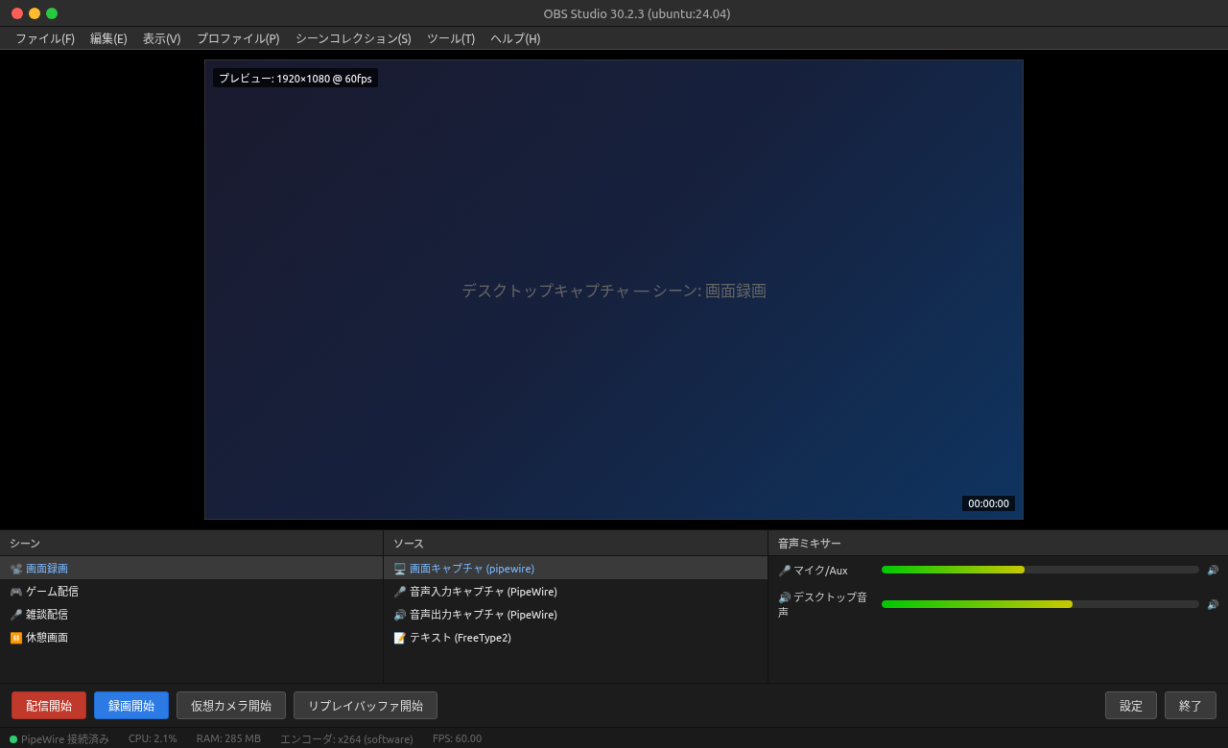Viewport: 1228px width, 748px height.
Task: Select the ゲーム配信 scene
Action: point(192,592)
